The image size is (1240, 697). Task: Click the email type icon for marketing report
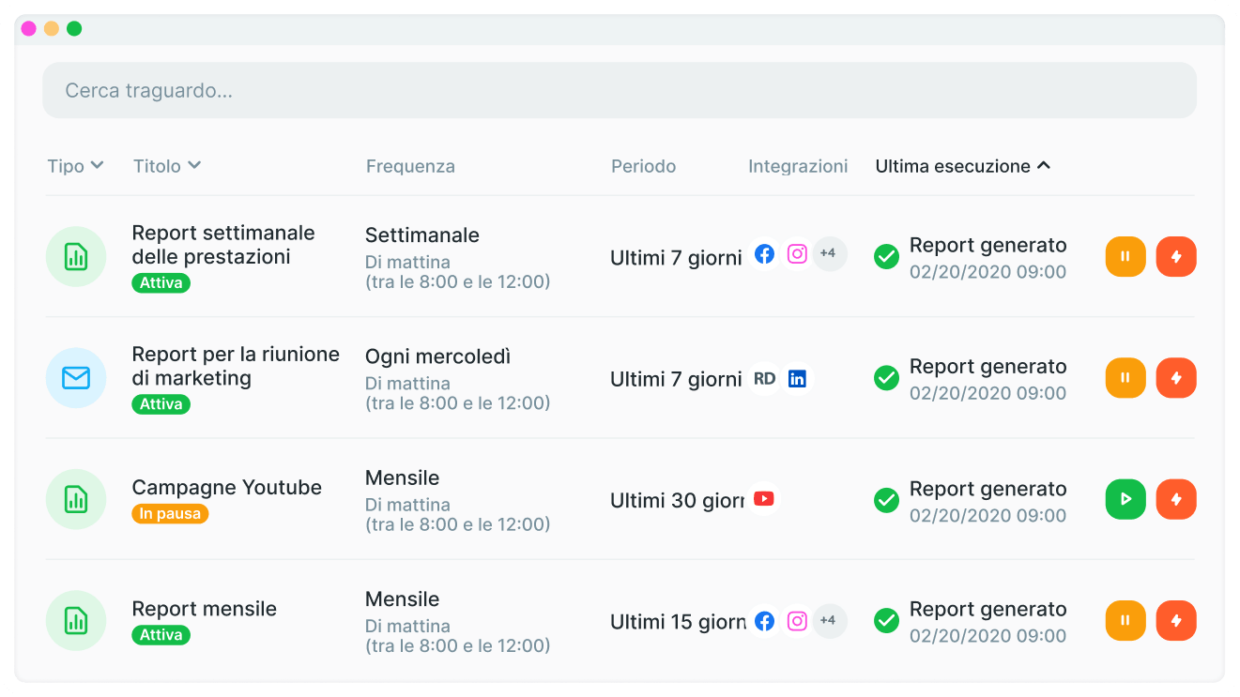[x=76, y=378]
